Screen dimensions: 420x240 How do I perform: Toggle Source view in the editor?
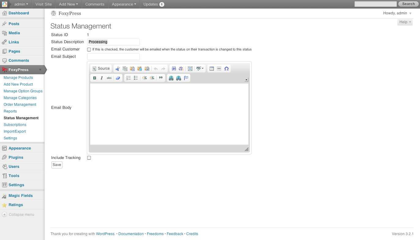click(x=101, y=69)
